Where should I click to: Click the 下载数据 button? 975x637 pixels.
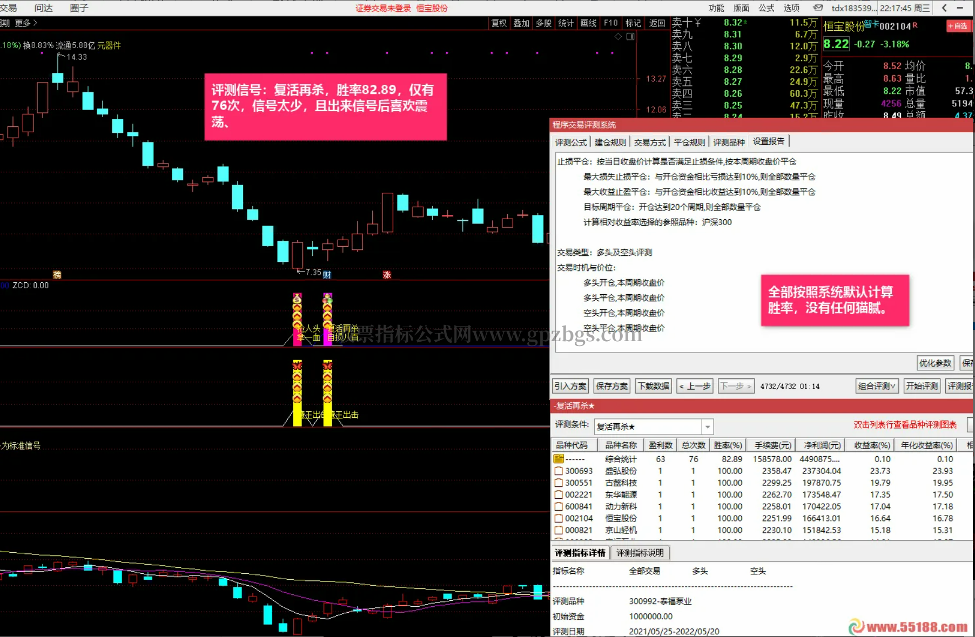654,386
